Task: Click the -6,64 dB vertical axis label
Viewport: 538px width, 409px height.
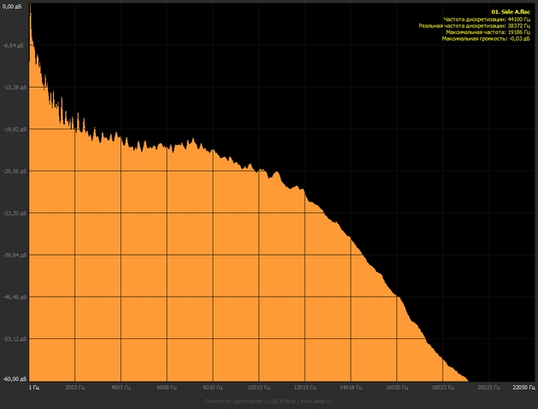Action: pyautogui.click(x=13, y=45)
